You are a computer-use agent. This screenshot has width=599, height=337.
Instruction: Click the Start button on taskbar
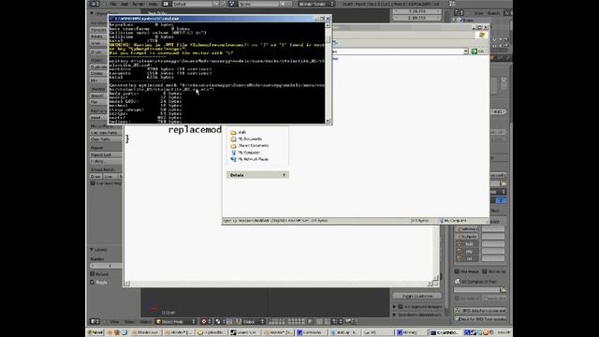pos(95,332)
